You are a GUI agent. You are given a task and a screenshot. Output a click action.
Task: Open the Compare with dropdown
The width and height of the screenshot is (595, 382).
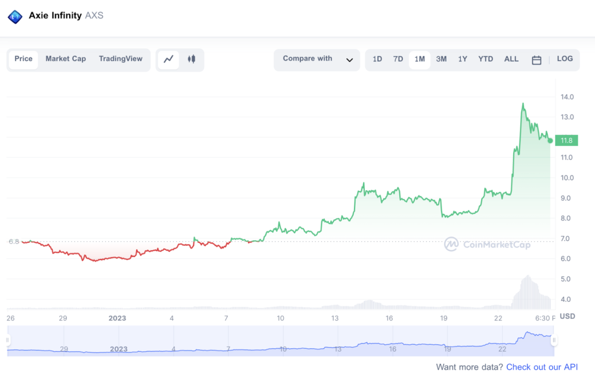[317, 60]
